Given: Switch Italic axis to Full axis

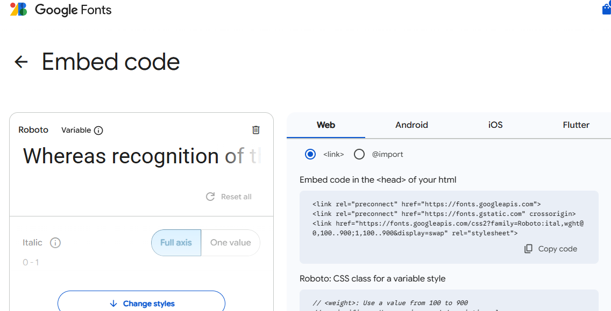Looking at the screenshot, I should tap(176, 243).
